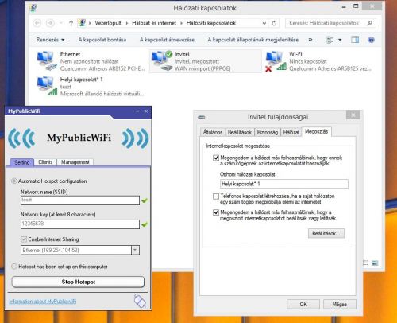Click the network key valid checkmark icon
397x323 pixels.
pyautogui.click(x=145, y=224)
